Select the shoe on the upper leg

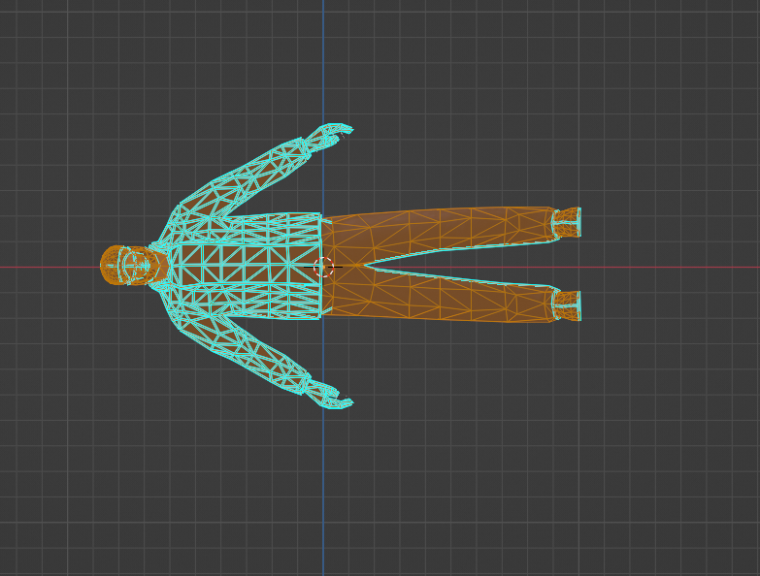566,222
